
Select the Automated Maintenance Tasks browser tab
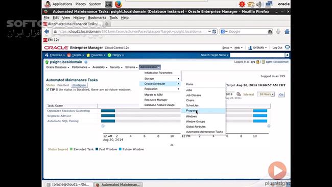click(x=73, y=24)
